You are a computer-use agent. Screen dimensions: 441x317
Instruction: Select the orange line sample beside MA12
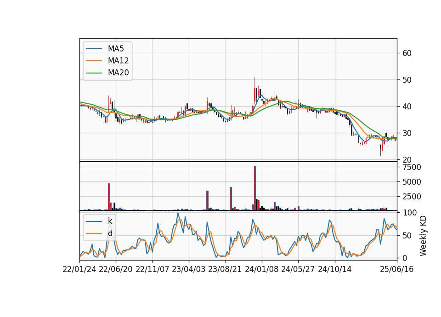(x=94, y=61)
